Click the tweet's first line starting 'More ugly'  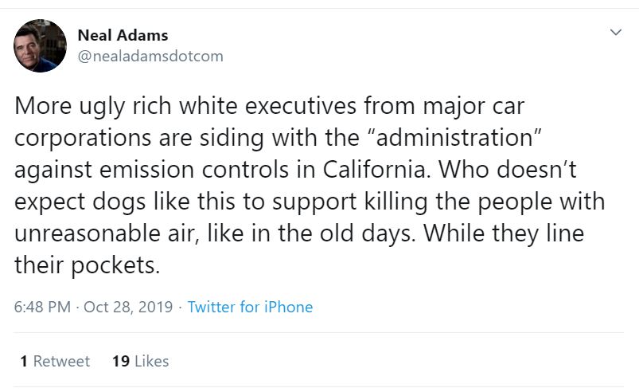coord(270,105)
